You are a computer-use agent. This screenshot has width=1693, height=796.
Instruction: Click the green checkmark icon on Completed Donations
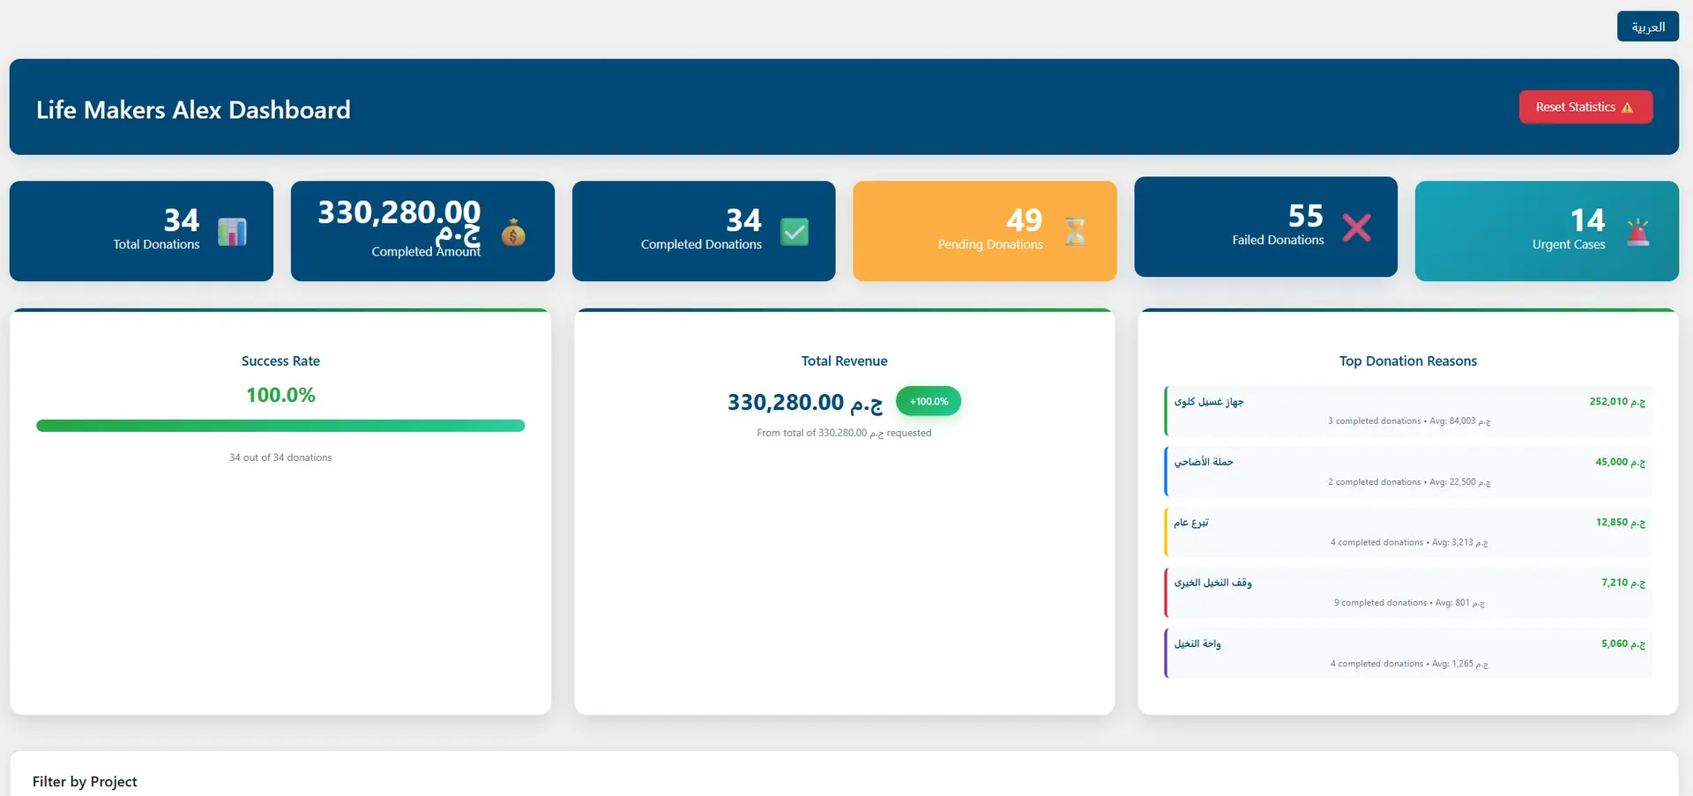pyautogui.click(x=794, y=232)
